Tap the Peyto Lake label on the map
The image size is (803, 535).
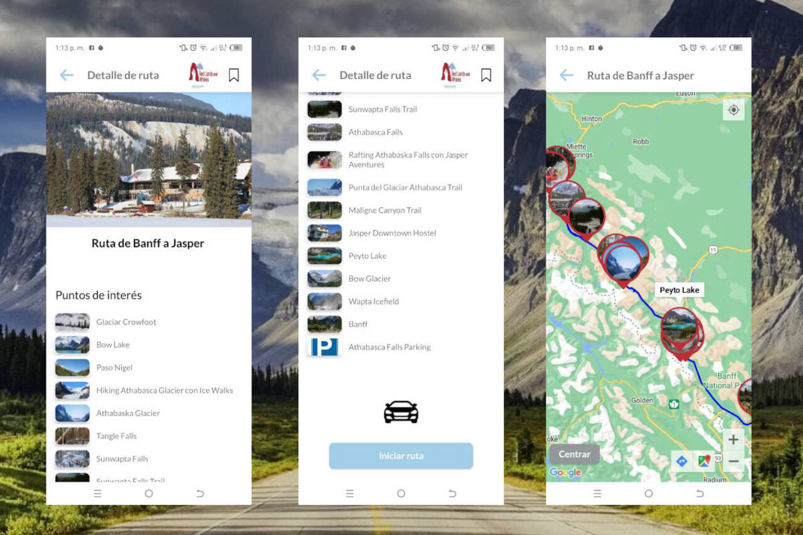679,290
